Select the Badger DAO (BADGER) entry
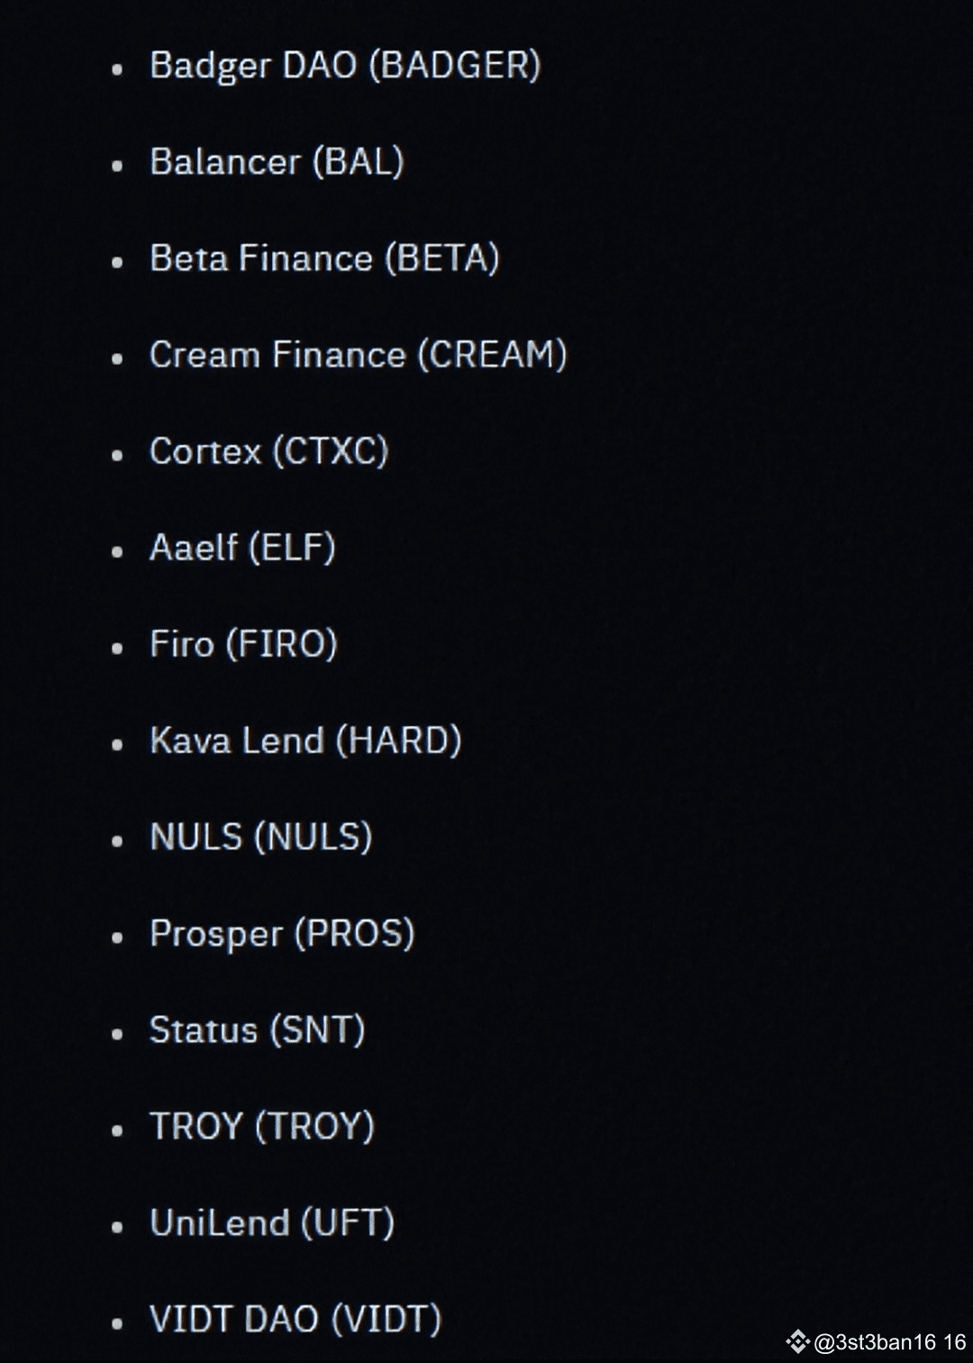 pyautogui.click(x=345, y=66)
